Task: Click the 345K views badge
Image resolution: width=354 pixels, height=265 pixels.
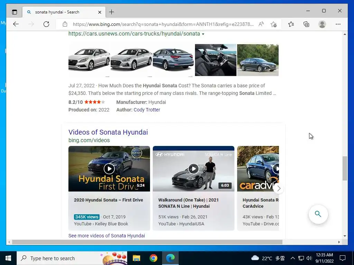Action: point(87,217)
